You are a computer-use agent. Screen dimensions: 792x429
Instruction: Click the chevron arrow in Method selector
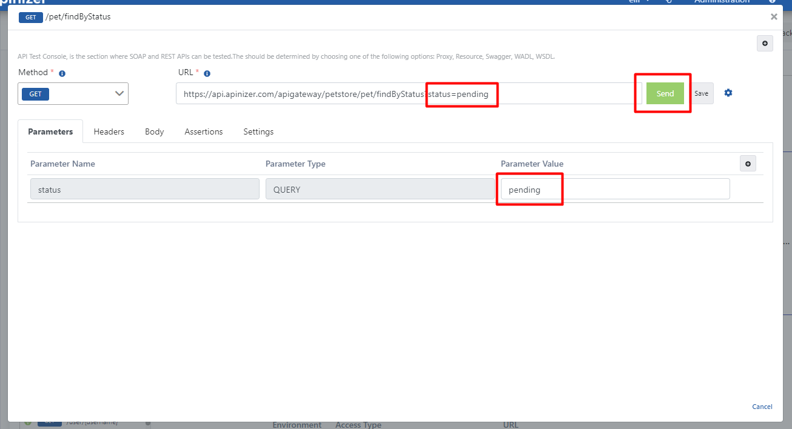[119, 94]
